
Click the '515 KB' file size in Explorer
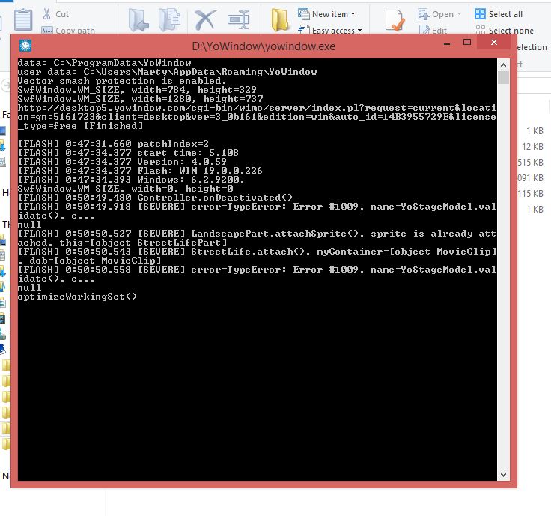click(x=530, y=162)
